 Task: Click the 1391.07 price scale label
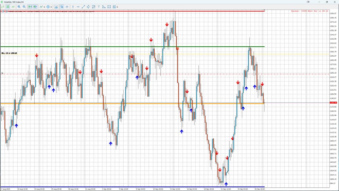(x=333, y=13)
